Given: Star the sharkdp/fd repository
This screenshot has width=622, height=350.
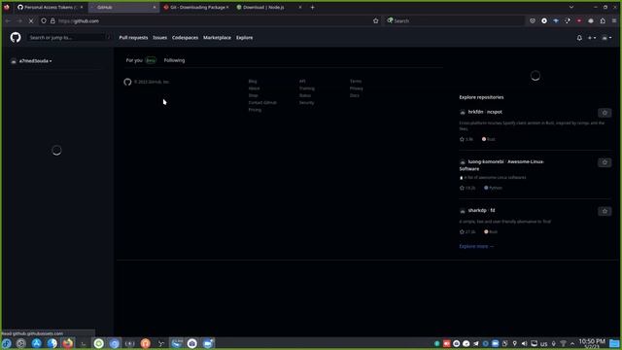Looking at the screenshot, I should (605, 211).
